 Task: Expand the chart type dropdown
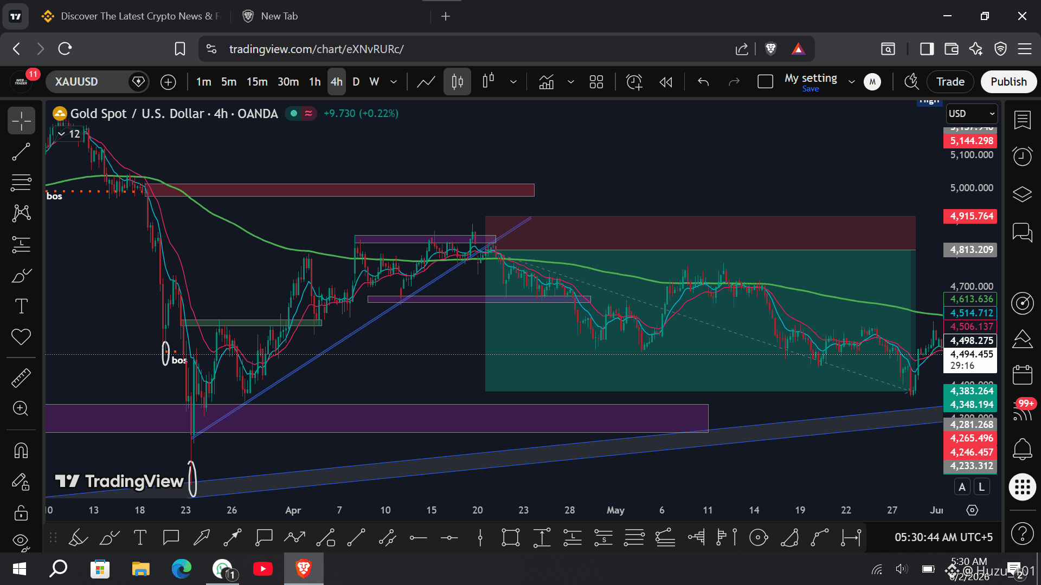513,82
